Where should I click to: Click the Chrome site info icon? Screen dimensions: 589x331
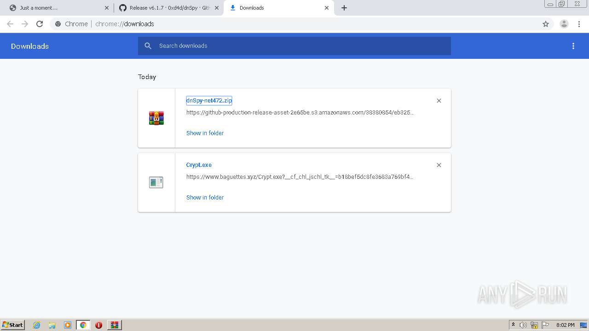click(58, 24)
